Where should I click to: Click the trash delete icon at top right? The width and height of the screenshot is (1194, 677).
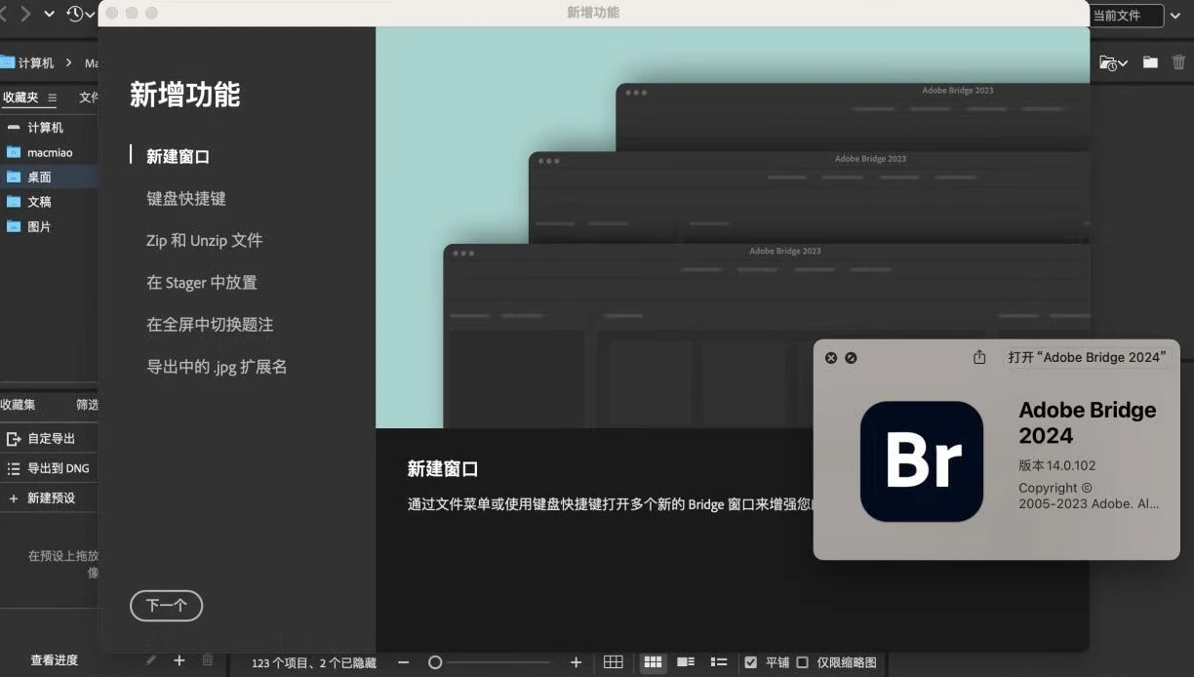pyautogui.click(x=1178, y=62)
